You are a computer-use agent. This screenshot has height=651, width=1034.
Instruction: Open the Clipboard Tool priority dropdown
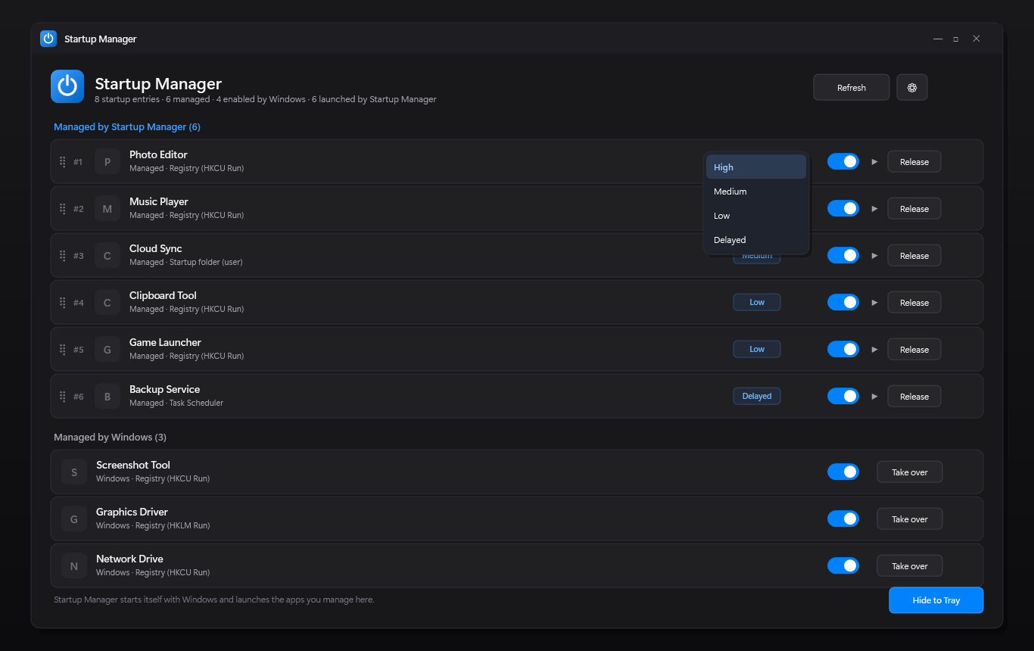pos(757,303)
